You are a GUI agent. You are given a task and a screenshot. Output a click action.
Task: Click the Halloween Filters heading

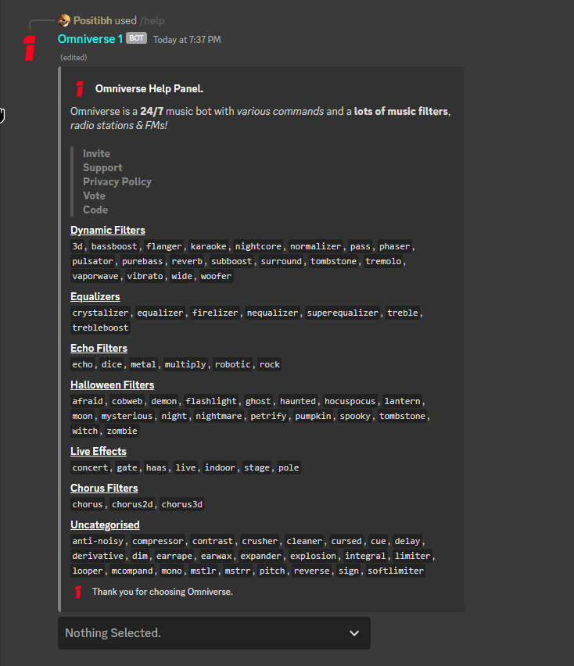(112, 385)
